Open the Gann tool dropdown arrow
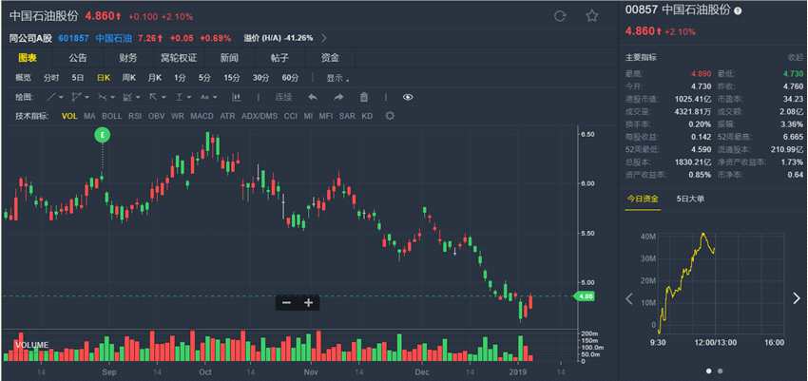This screenshot has width=808, height=381. coord(112,97)
